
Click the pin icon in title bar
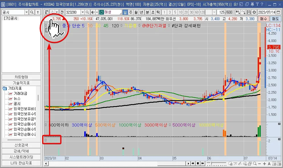[x=252, y=4]
